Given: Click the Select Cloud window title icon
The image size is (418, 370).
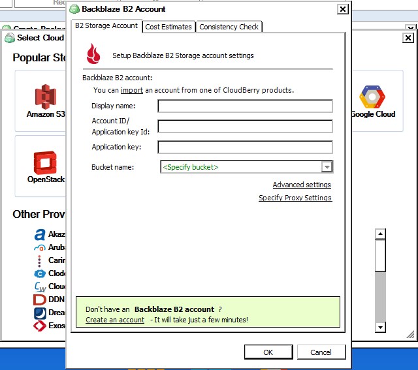Looking at the screenshot, I should pyautogui.click(x=10, y=38).
